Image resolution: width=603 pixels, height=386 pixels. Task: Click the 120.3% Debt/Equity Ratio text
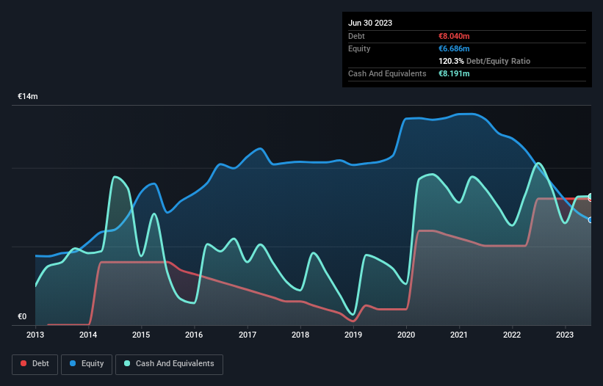[x=484, y=61]
